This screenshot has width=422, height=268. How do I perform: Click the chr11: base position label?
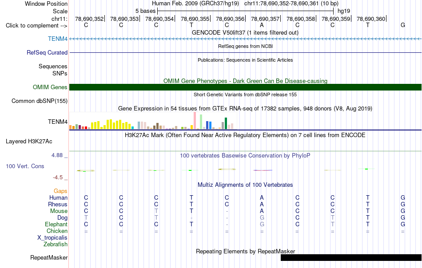tap(59, 19)
